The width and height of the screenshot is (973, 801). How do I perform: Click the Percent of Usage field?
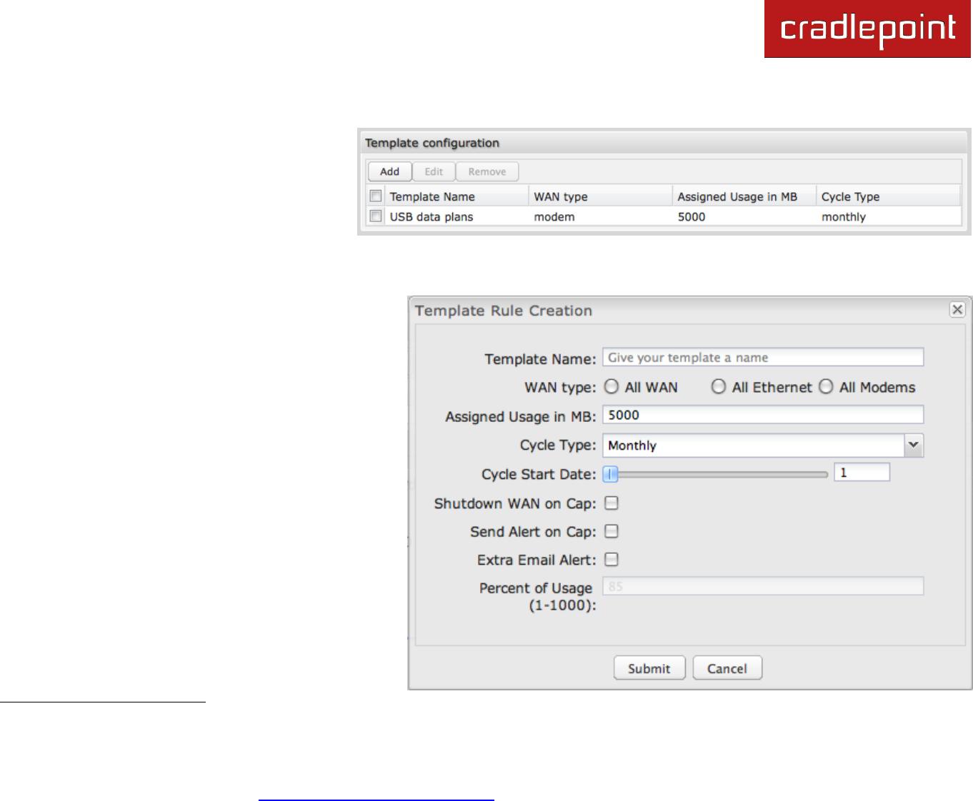click(763, 586)
